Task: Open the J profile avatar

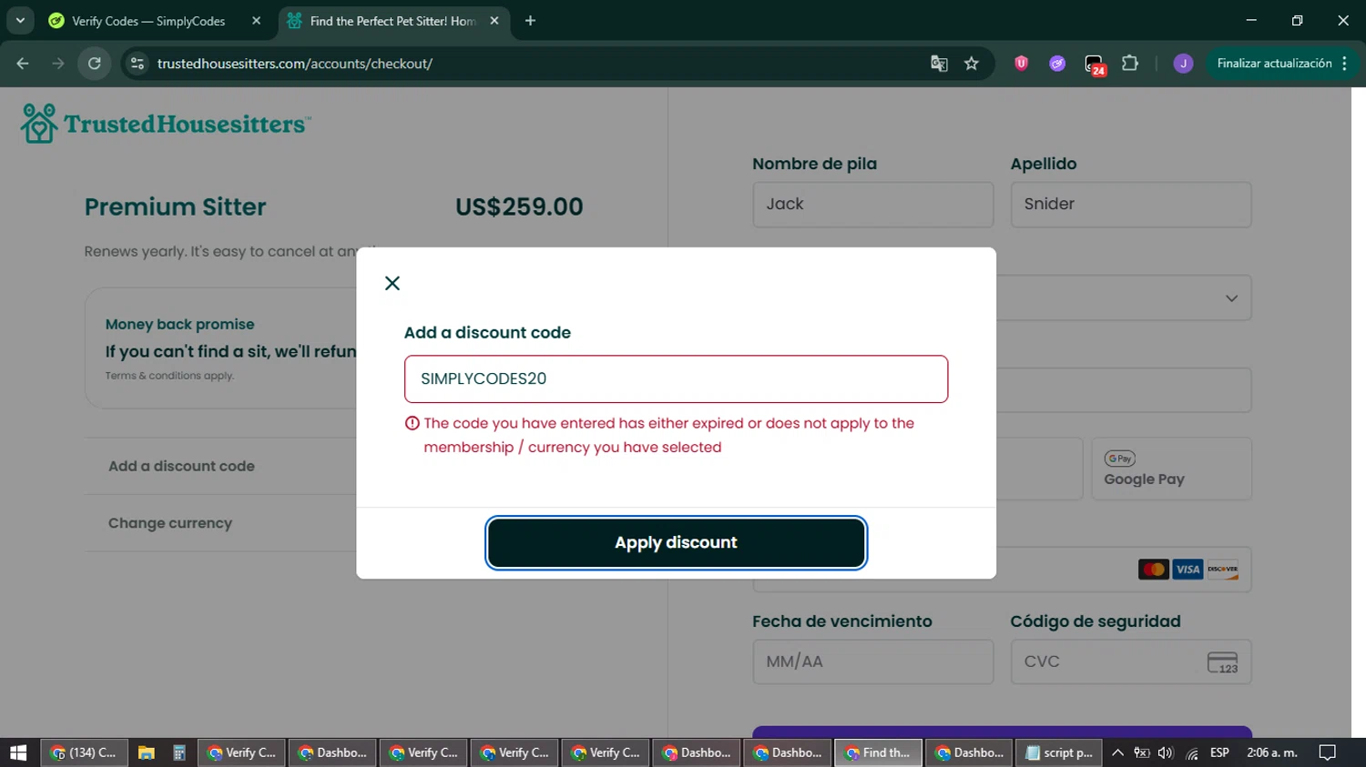Action: pos(1183,64)
